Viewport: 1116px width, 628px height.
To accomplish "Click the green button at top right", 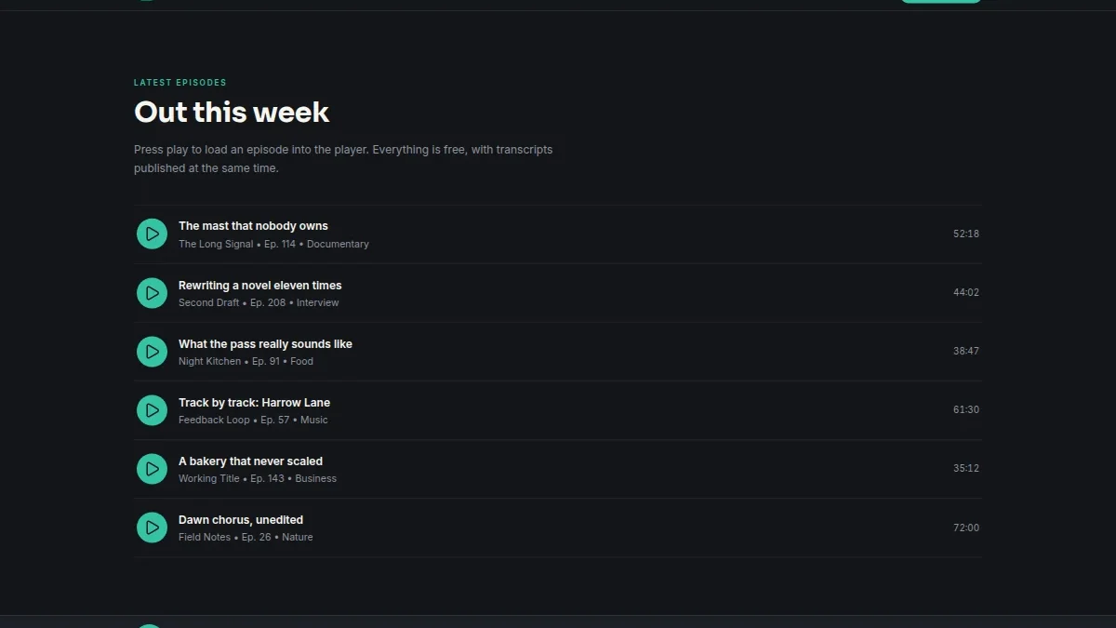I will pos(940,1).
